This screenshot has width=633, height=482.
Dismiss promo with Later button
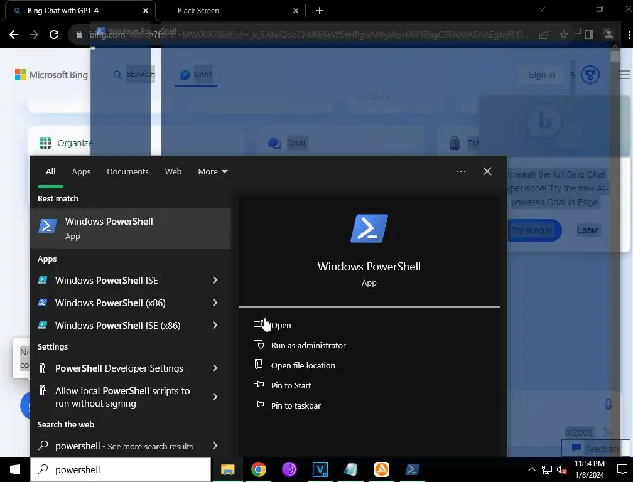point(587,230)
